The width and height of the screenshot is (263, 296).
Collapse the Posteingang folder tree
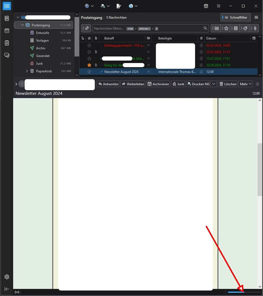22,25
